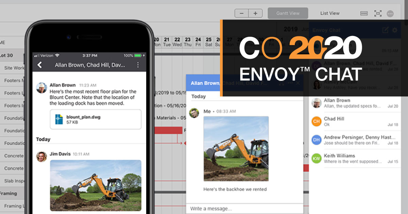Click the compose new chat icon
This screenshot has width=408, height=214.
pyautogui.click(x=385, y=30)
